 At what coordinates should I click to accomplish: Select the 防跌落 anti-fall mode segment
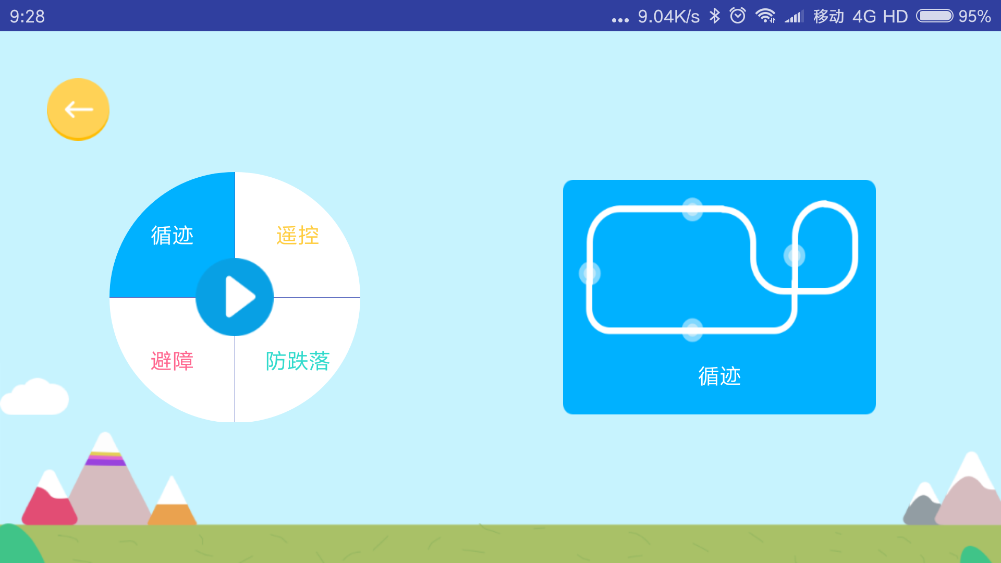pyautogui.click(x=298, y=360)
